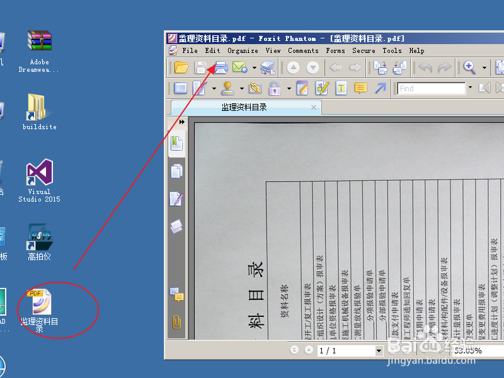
Task: Click the Save floppy disk icon
Action: click(x=200, y=67)
